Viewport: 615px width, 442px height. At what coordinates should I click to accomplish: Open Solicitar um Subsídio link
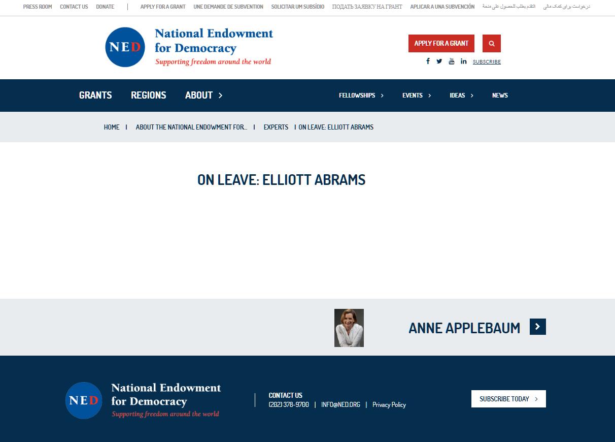pos(298,7)
